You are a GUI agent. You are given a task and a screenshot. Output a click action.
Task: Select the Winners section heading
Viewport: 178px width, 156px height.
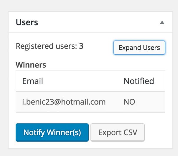click(31, 65)
